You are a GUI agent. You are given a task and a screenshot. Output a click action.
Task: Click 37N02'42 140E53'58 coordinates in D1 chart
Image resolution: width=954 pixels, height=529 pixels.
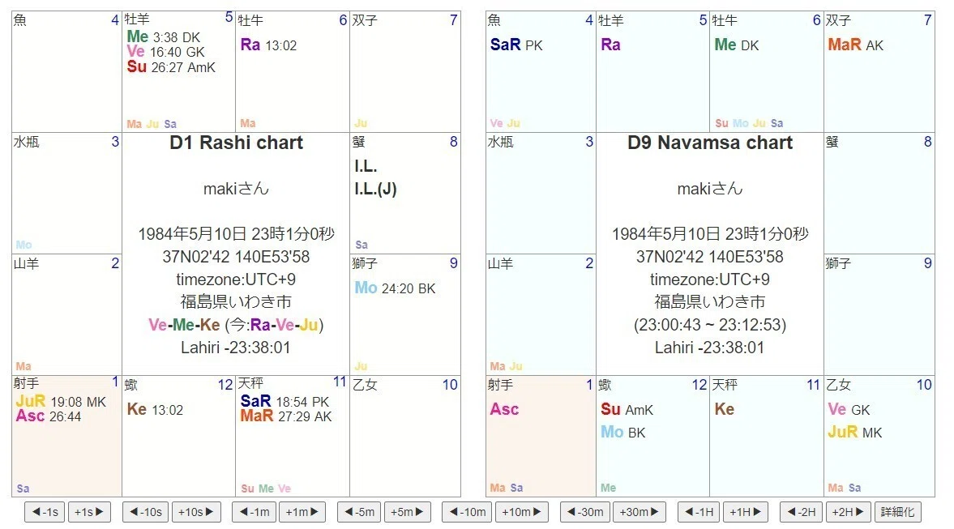[x=236, y=257]
